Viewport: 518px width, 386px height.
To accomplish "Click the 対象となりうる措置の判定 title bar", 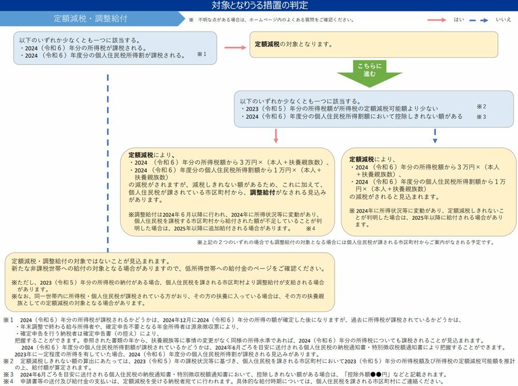I will [259, 5].
